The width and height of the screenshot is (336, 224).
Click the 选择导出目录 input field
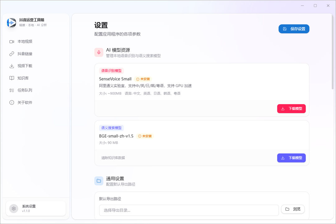(x=189, y=210)
